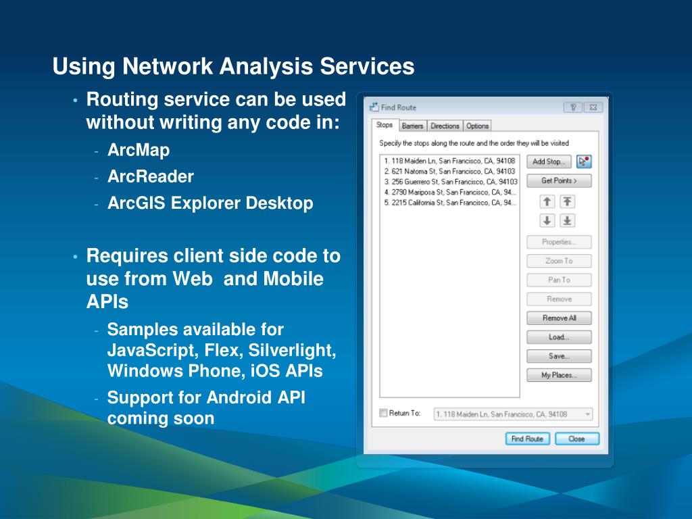Move the selected stop to the bottom
Image resolution: width=692 pixels, height=519 pixels.
point(567,221)
